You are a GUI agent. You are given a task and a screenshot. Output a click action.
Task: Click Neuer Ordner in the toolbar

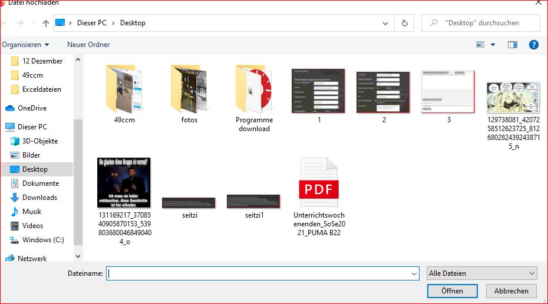coord(88,45)
